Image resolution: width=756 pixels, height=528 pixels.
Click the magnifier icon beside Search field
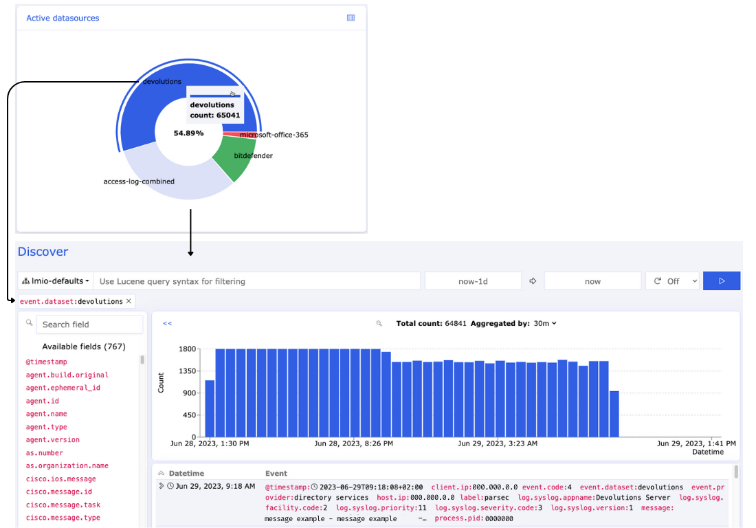(x=29, y=322)
